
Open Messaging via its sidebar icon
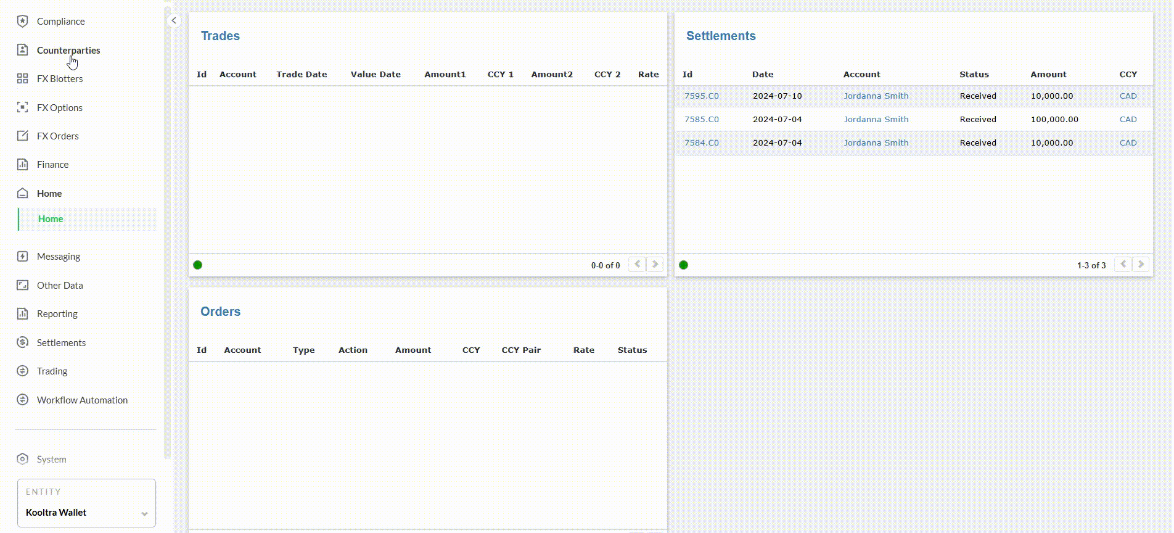click(x=23, y=256)
